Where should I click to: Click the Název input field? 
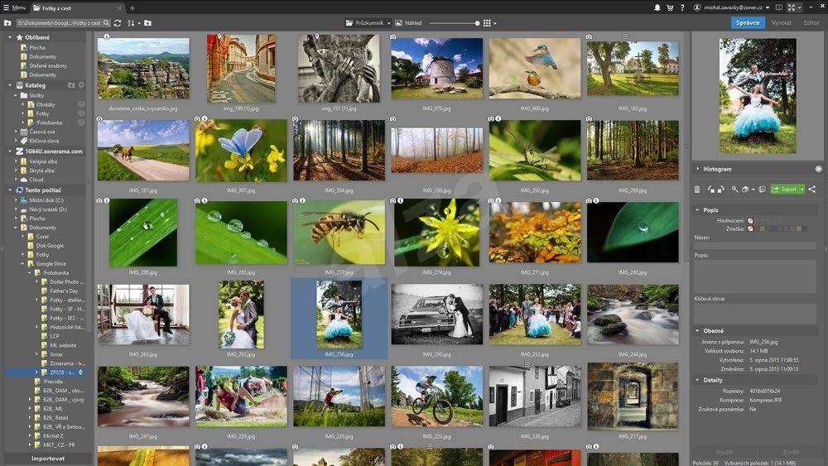pos(755,246)
